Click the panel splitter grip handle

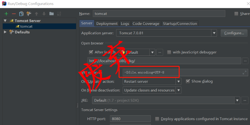(77, 105)
